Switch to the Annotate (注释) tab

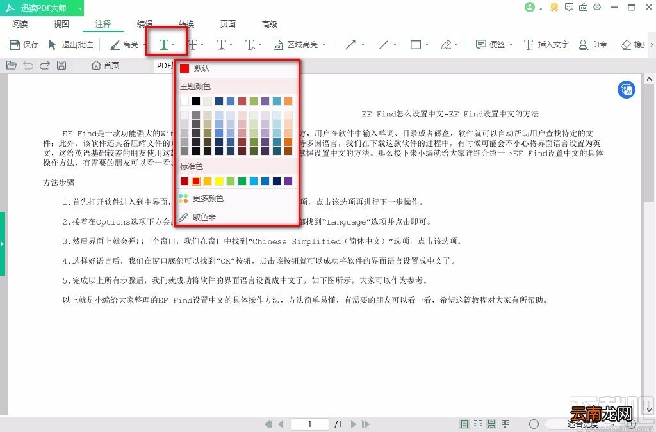click(x=103, y=24)
